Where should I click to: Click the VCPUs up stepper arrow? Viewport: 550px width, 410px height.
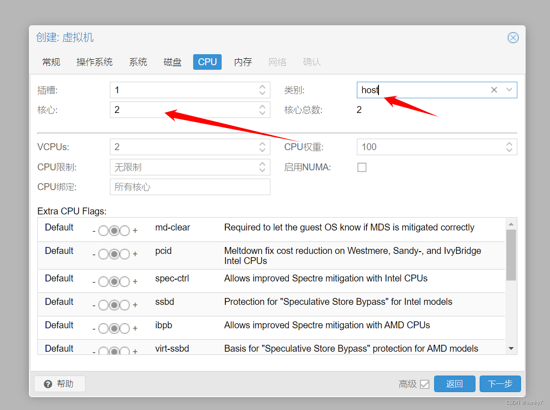point(262,144)
